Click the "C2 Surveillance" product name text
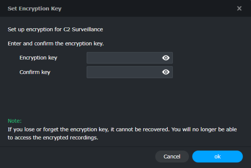This screenshot has width=251, height=168. (x=83, y=29)
